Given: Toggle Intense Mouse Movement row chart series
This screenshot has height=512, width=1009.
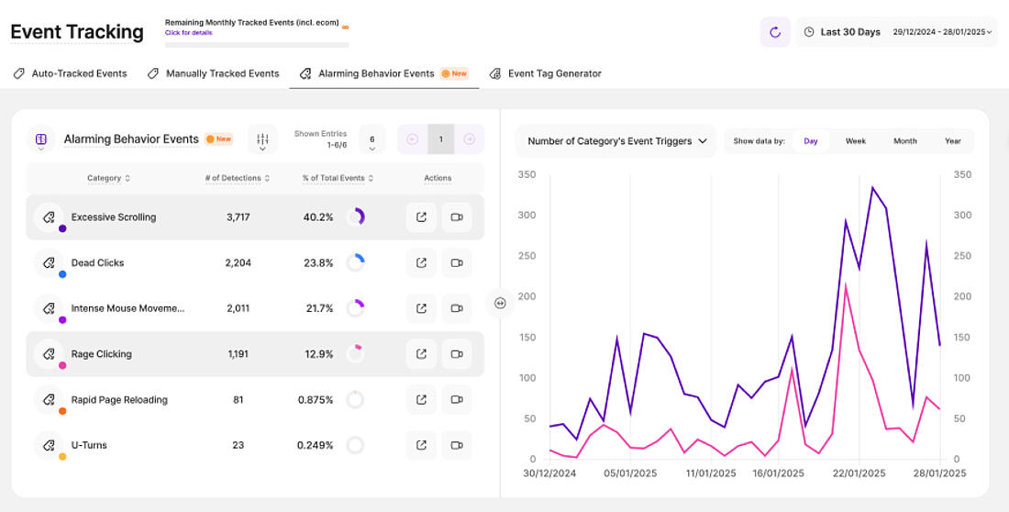Looking at the screenshot, I should pos(255,308).
